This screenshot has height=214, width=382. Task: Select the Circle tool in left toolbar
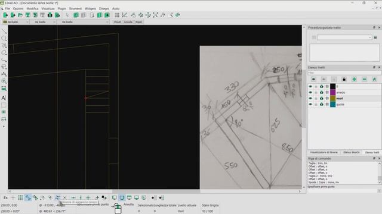(4, 38)
